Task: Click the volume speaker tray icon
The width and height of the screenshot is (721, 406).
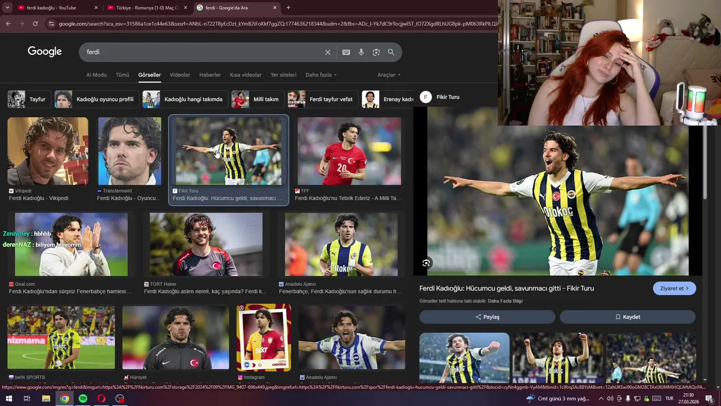Action: pos(610,399)
